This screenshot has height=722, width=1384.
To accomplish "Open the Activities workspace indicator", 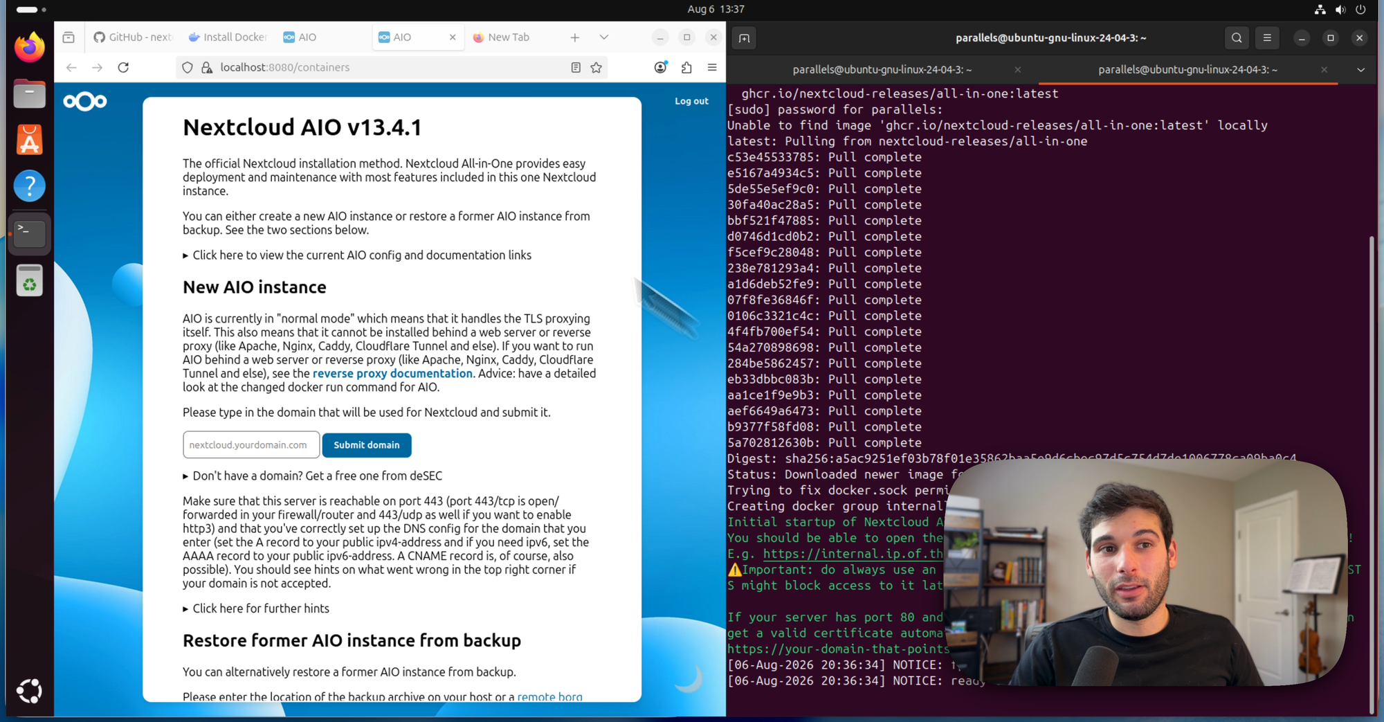I will pyautogui.click(x=30, y=10).
